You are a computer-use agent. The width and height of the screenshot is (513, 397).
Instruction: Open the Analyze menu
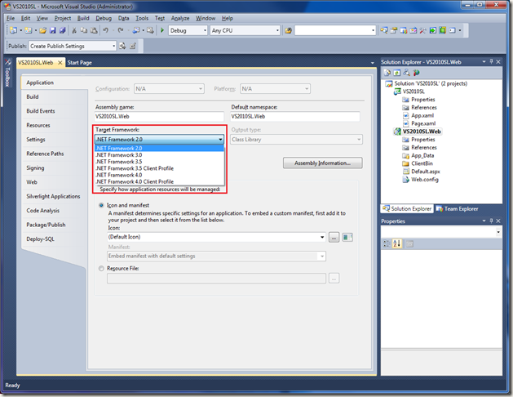pos(180,18)
